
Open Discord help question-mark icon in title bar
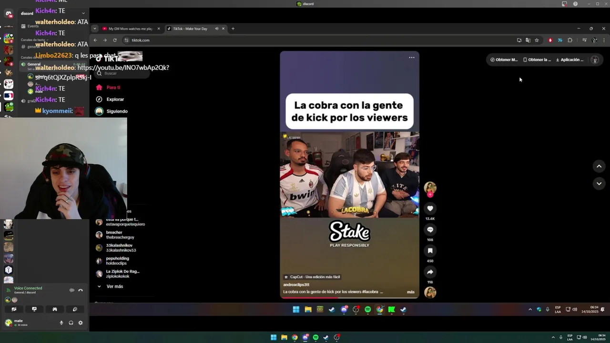pyautogui.click(x=575, y=4)
